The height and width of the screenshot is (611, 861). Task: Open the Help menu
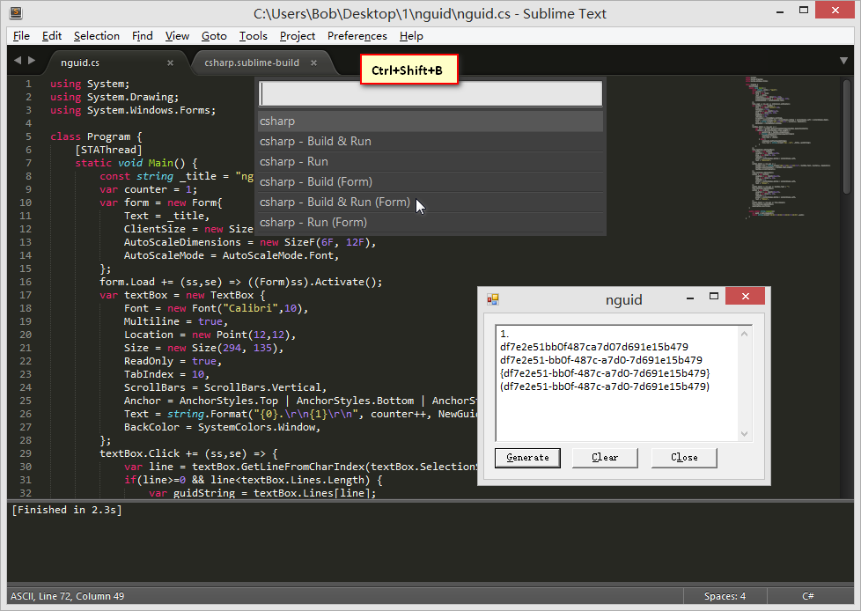coord(411,36)
